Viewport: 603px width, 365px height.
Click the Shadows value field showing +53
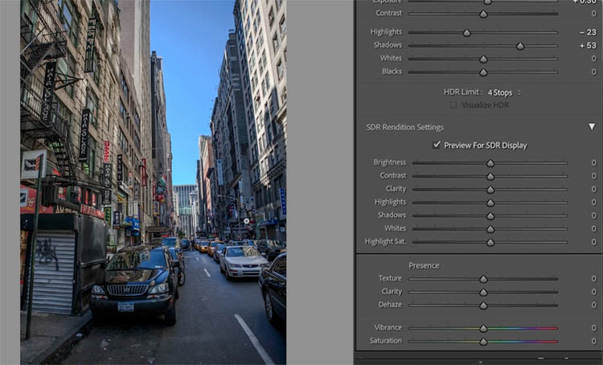(586, 46)
